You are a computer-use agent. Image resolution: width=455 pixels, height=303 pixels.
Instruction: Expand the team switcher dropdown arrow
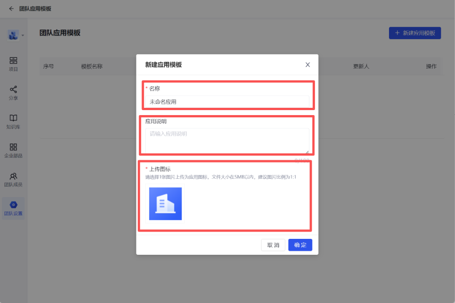pos(23,35)
